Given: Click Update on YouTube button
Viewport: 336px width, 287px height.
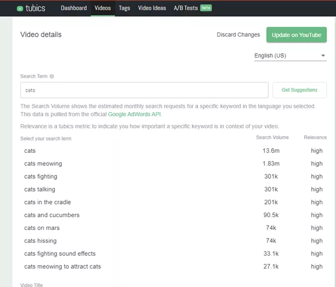Looking at the screenshot, I should click(296, 34).
